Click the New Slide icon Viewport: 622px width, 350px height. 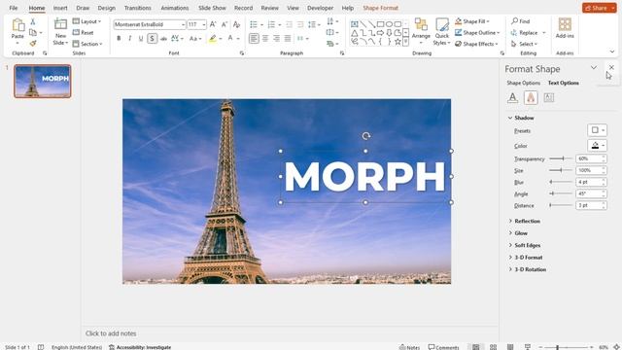(60, 24)
